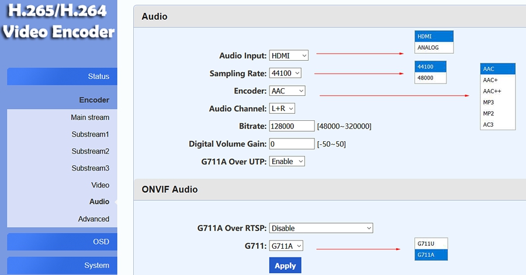Screen dimensions: 526x275
Task: Go to Main stream settings
Action: pyautogui.click(x=90, y=117)
